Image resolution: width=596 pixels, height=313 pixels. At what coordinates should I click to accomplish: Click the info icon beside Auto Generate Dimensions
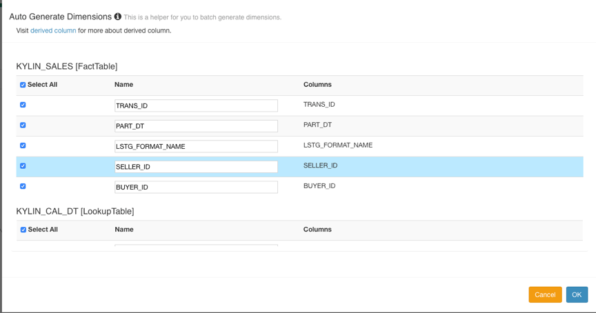[x=118, y=17]
